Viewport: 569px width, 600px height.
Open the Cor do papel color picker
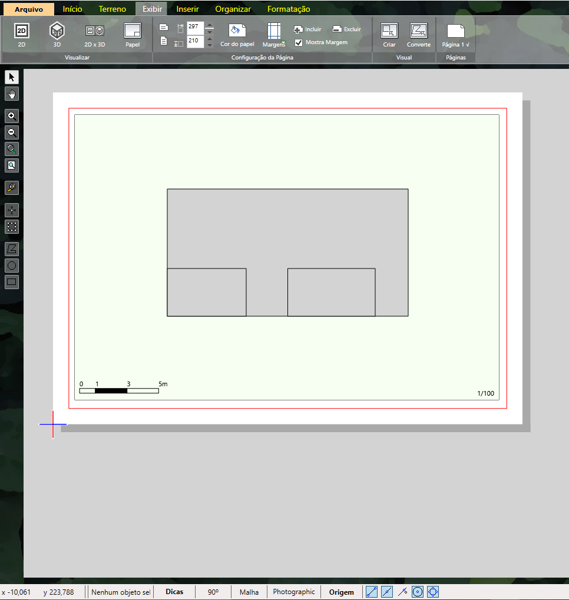click(237, 35)
